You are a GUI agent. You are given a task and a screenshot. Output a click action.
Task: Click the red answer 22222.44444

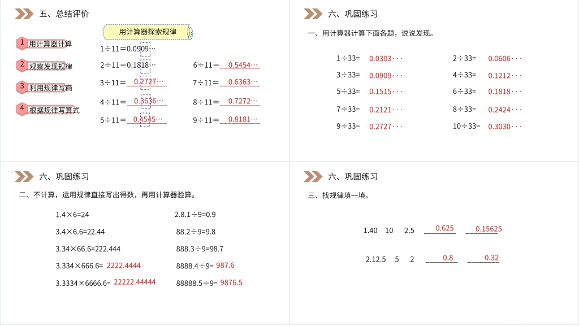[135, 282]
